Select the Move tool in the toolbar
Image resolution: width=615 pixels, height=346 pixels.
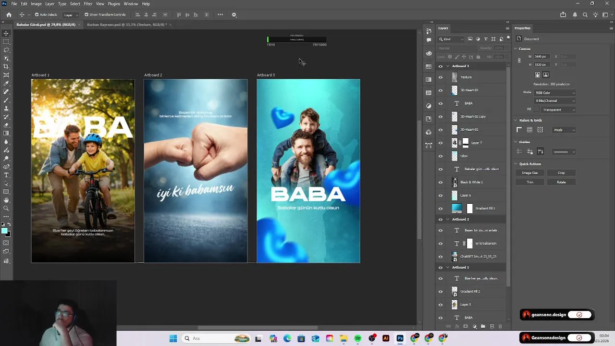click(6, 33)
